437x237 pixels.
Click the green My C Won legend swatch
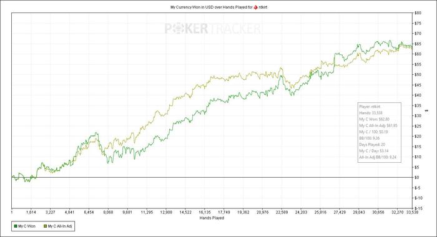(16, 226)
